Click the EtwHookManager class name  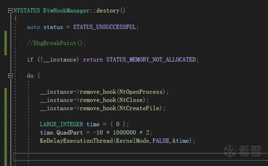tap(66, 11)
